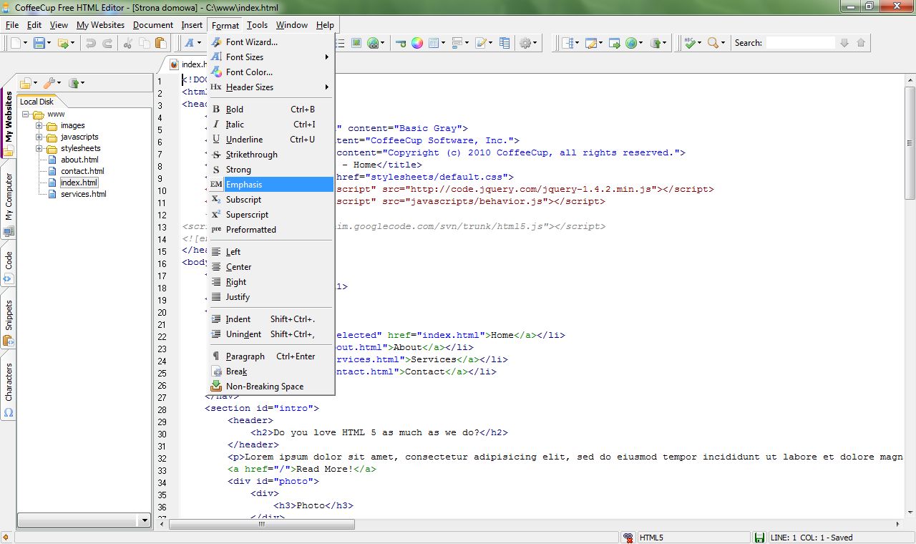This screenshot has width=916, height=544.
Task: Select Emphasis menu entry
Action: pyautogui.click(x=271, y=185)
